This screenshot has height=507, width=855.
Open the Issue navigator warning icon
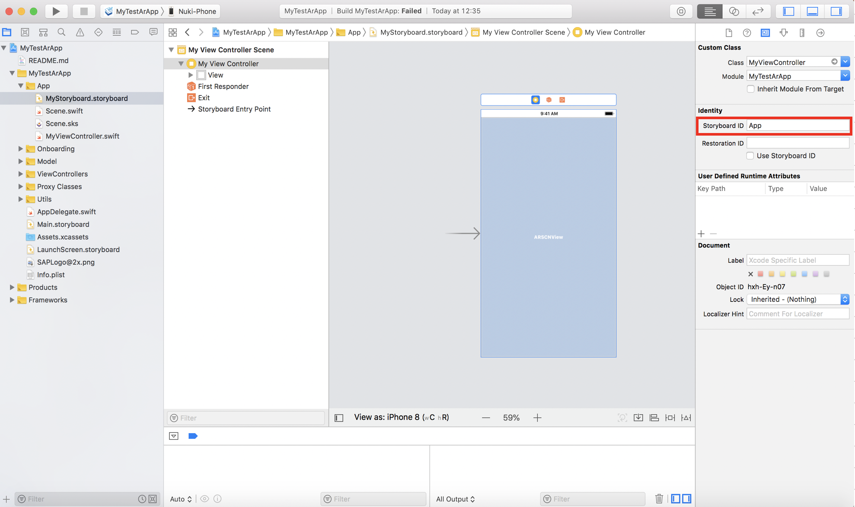pos(80,32)
